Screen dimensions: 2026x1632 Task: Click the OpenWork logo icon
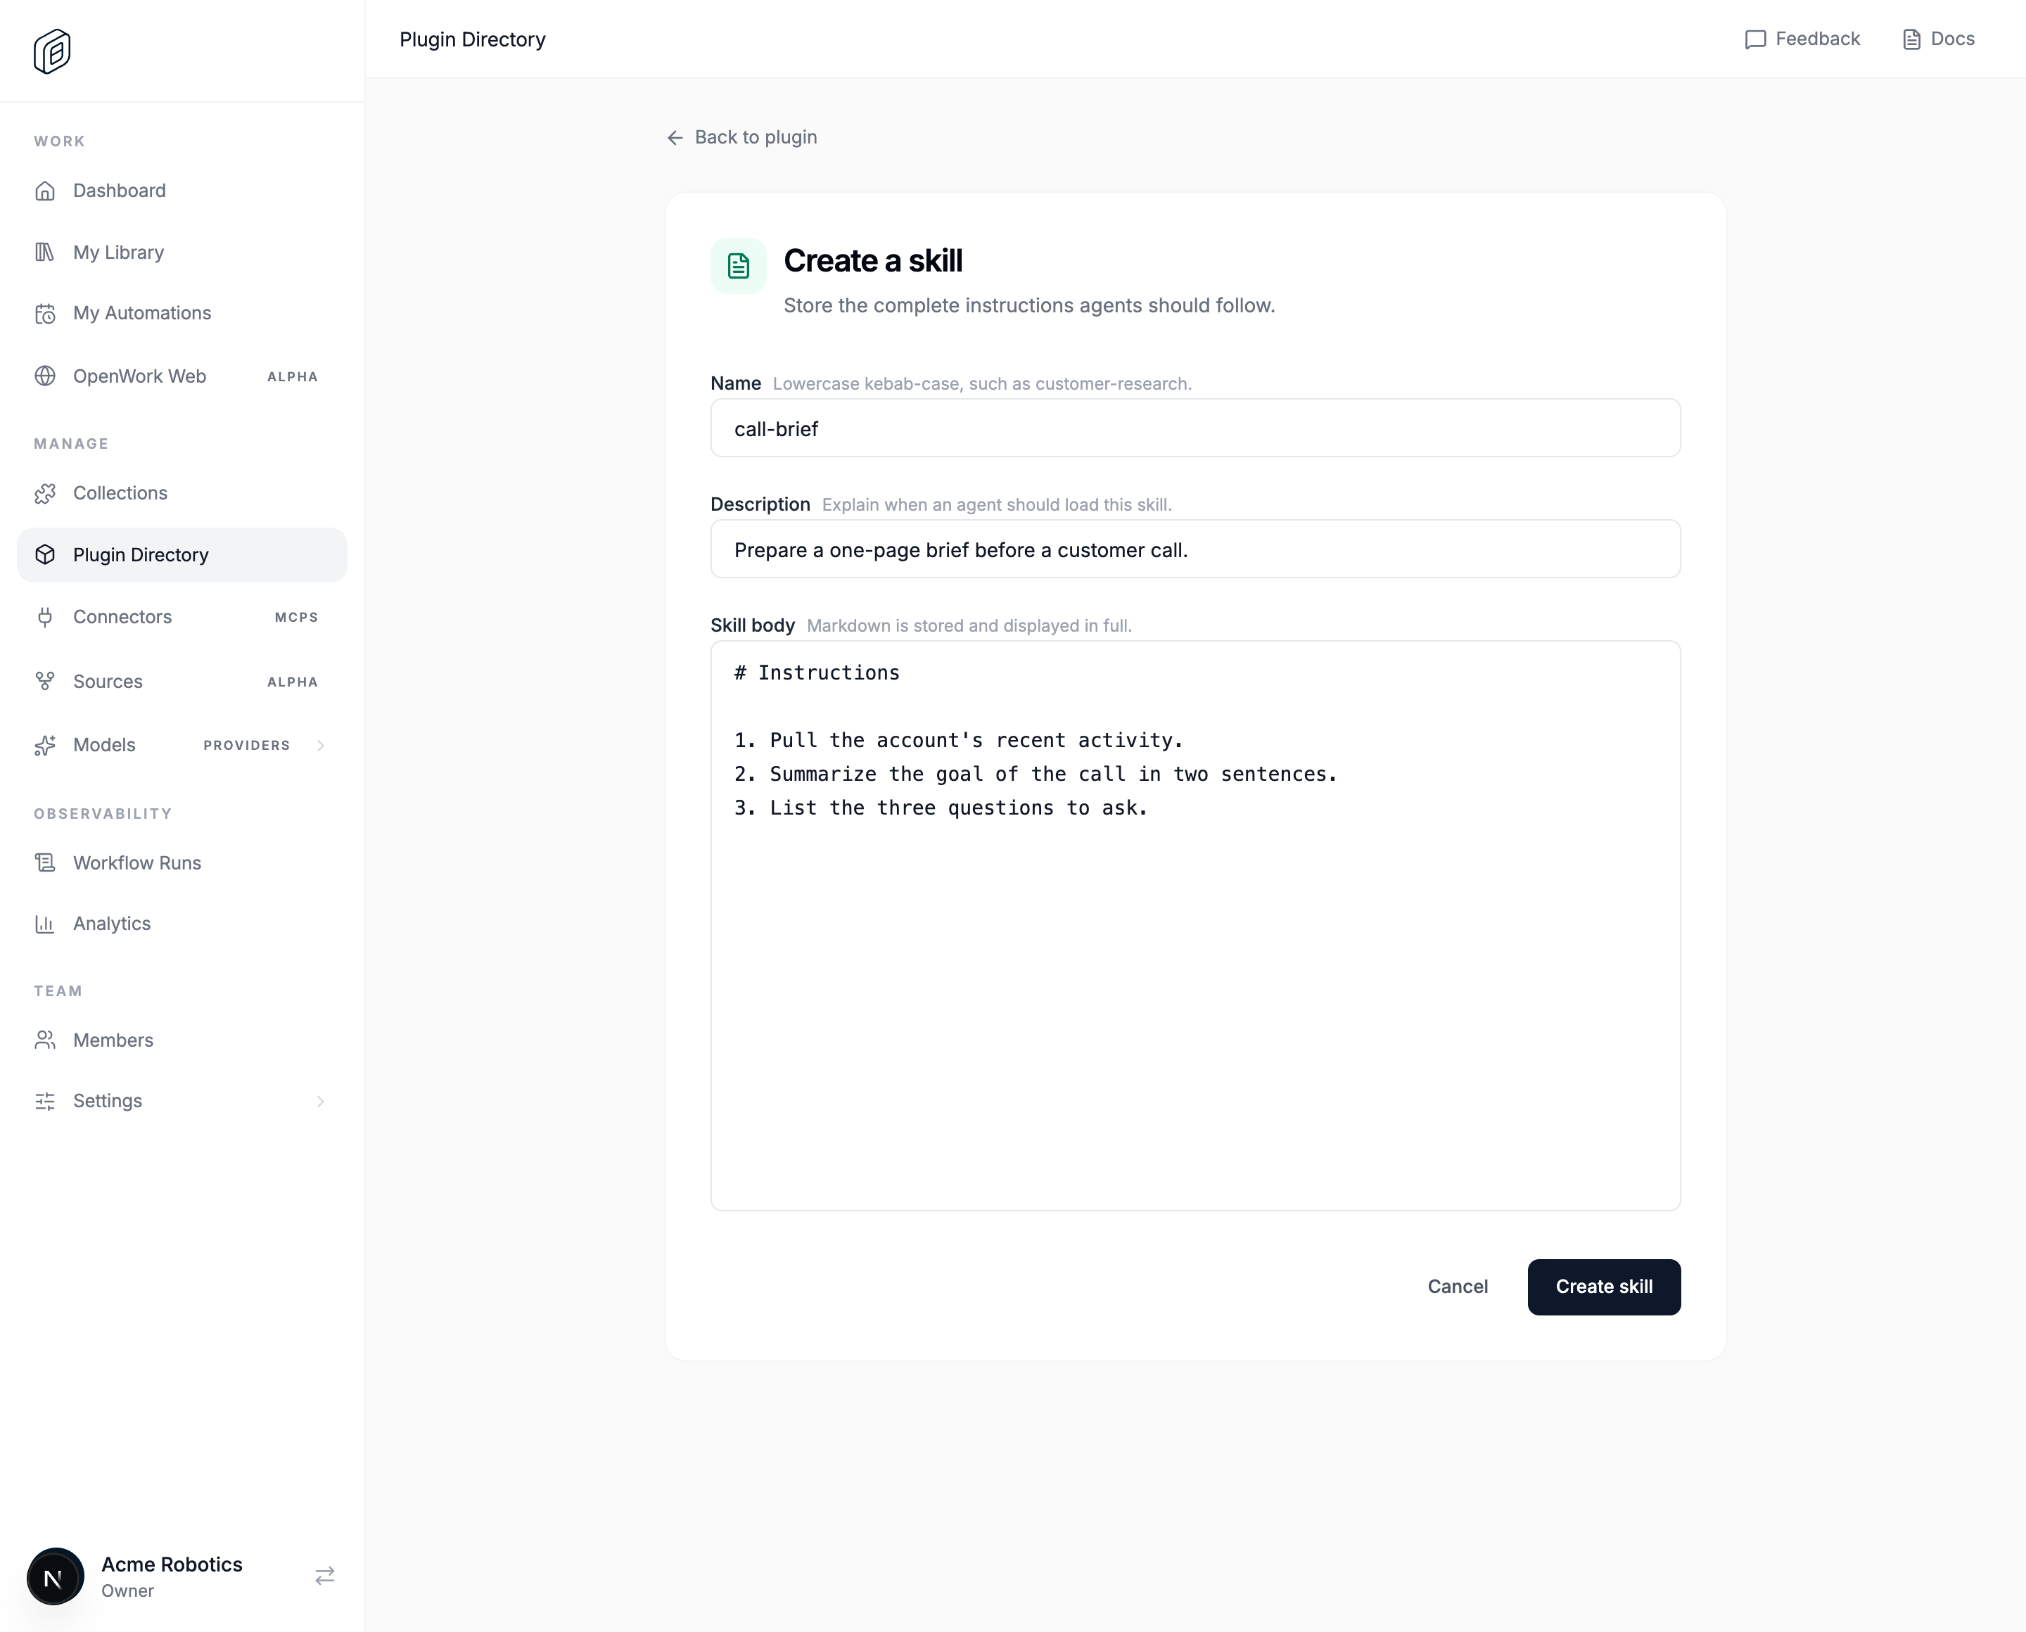tap(52, 51)
